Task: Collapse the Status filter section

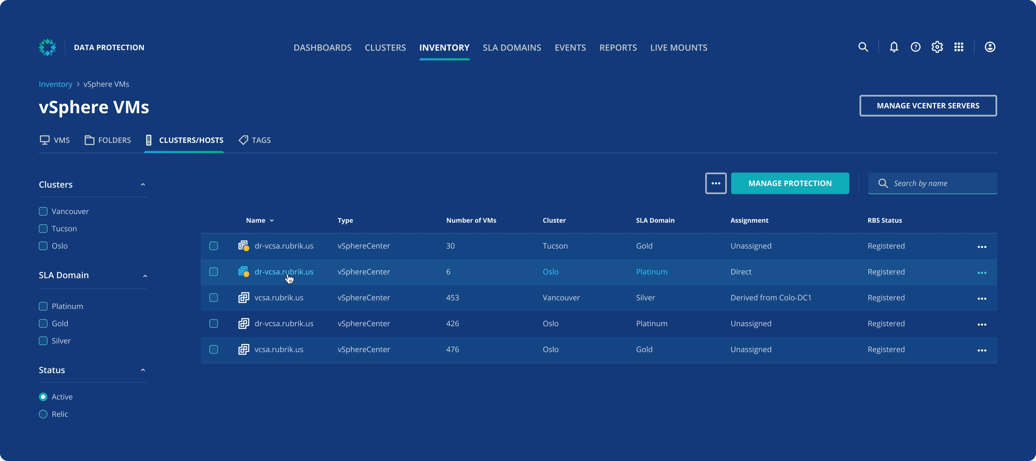Action: (x=143, y=370)
